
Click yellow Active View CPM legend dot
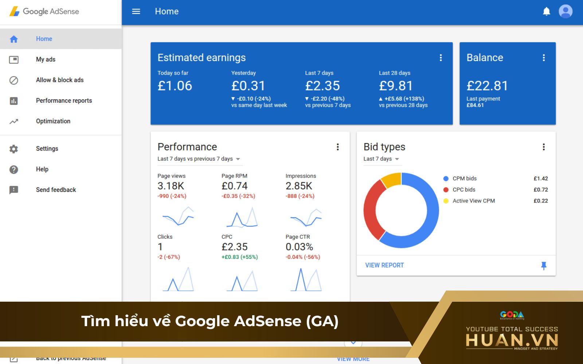tap(446, 201)
